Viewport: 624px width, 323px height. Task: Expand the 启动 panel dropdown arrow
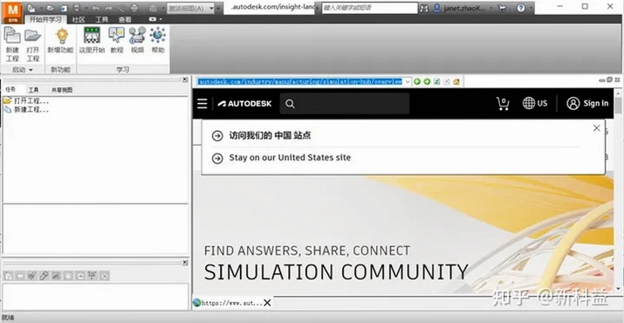(x=31, y=70)
